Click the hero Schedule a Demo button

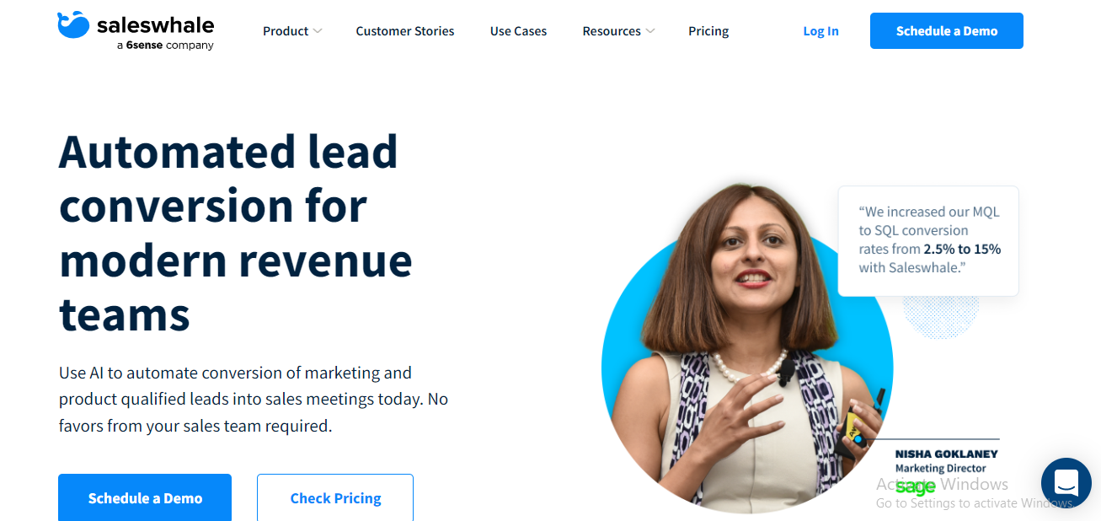(x=145, y=497)
